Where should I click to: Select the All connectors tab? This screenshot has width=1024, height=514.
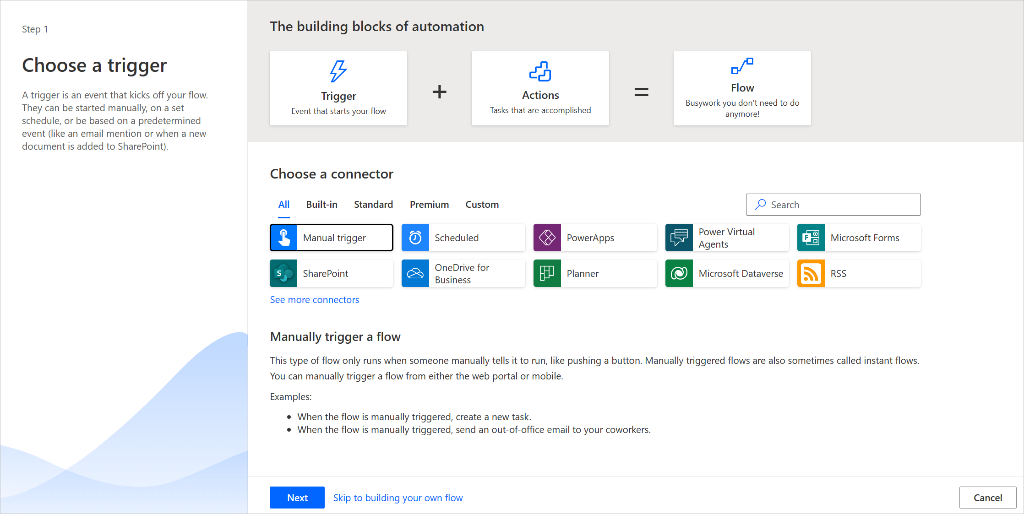tap(283, 203)
